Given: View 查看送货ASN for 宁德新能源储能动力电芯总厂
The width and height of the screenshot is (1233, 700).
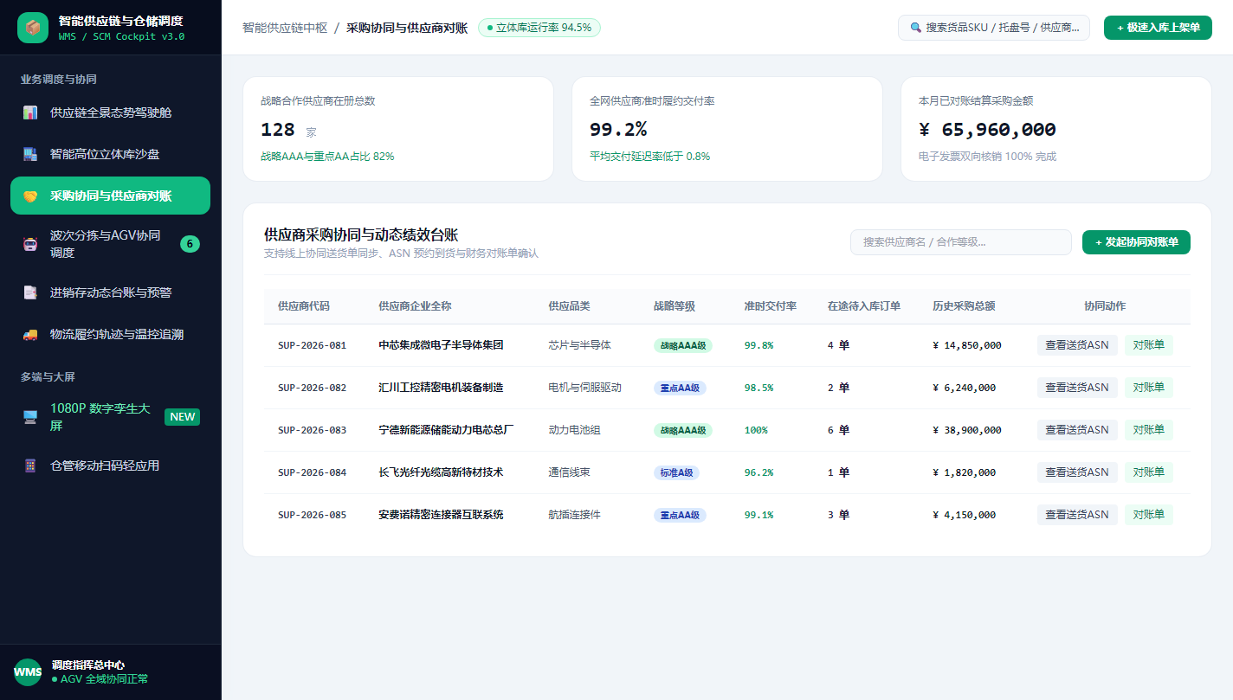Looking at the screenshot, I should point(1077,430).
